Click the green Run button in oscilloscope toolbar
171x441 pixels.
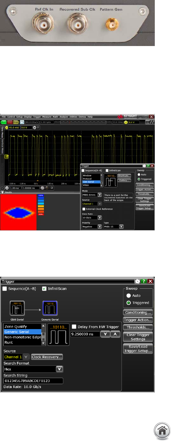pyautogui.click(x=3, y=122)
